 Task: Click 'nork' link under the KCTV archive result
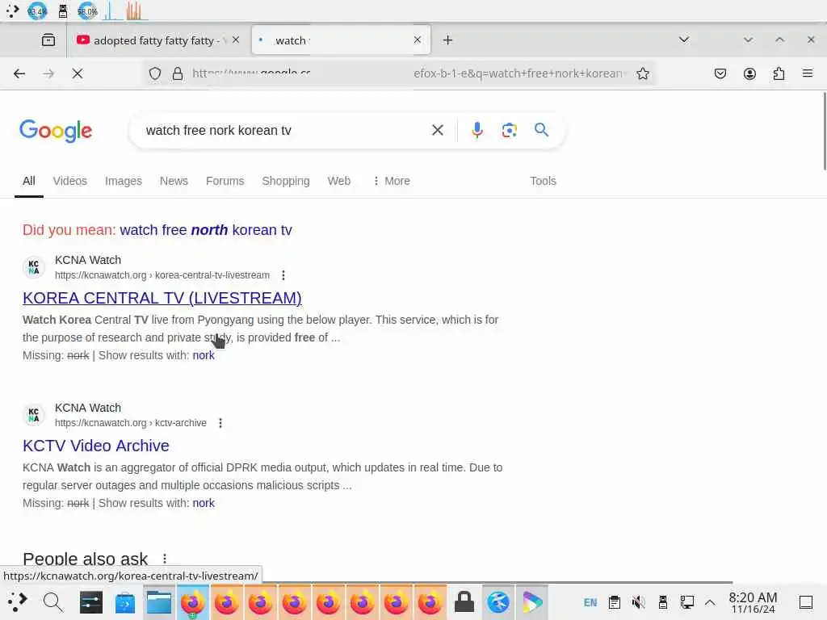click(204, 503)
